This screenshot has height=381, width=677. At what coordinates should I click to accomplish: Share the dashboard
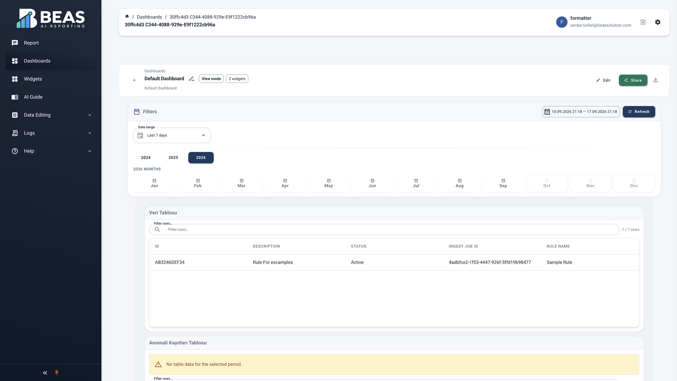pyautogui.click(x=633, y=80)
